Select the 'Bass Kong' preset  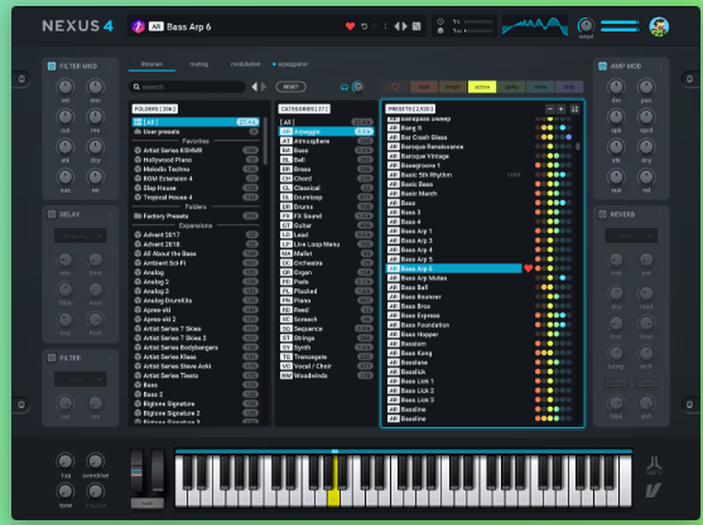pos(453,353)
